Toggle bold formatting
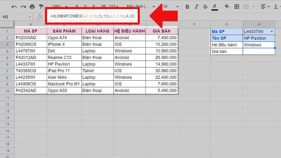Screen dimensions: 281x158 (x=187, y=7)
